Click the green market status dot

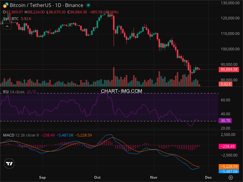88,5
